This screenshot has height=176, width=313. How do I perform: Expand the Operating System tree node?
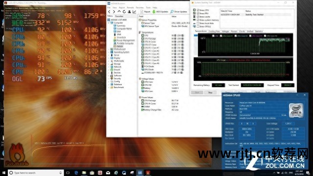[x=109, y=52]
